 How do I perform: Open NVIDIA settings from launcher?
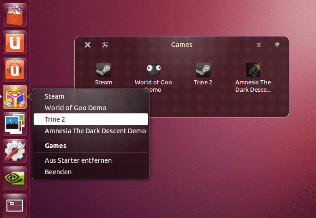[x=15, y=178]
